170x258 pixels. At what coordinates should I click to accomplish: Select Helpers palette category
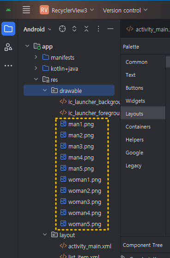[134, 140]
